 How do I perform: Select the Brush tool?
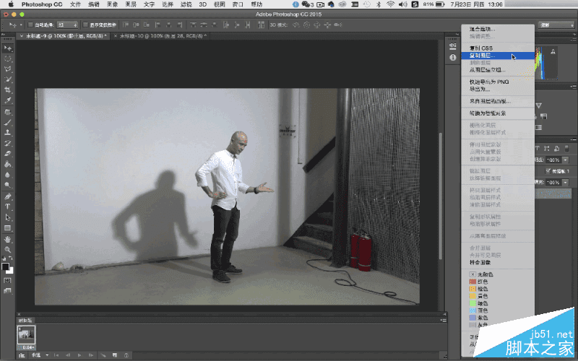7,122
